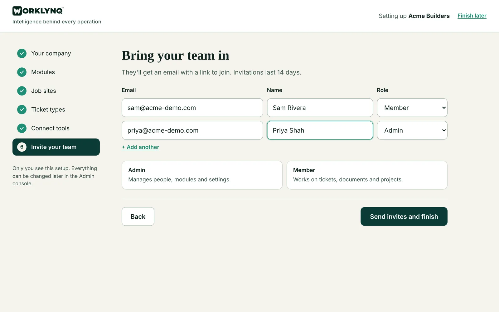This screenshot has width=499, height=312.
Task: Open the Admin role dropdown for Priya
Action: pyautogui.click(x=412, y=130)
